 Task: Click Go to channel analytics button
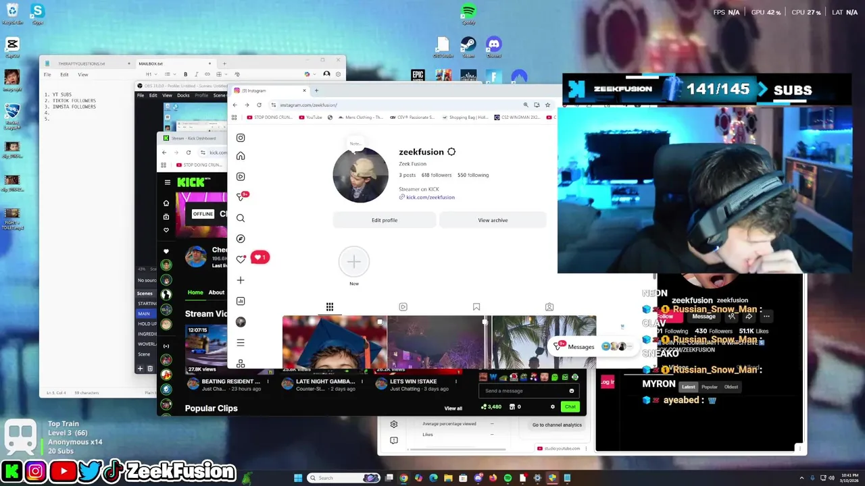pyautogui.click(x=557, y=425)
